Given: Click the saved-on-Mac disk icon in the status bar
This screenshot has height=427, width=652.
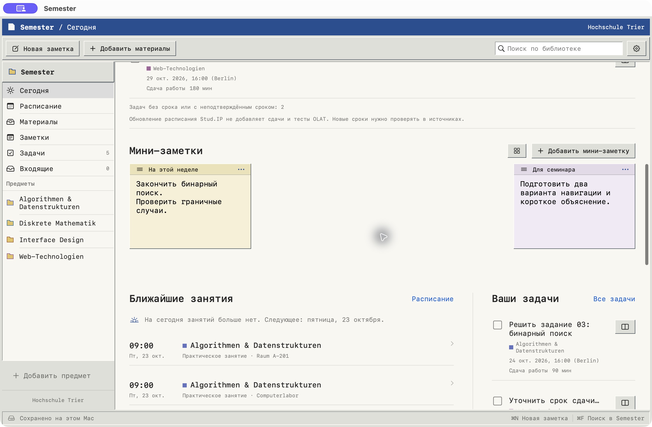Looking at the screenshot, I should tap(11, 418).
